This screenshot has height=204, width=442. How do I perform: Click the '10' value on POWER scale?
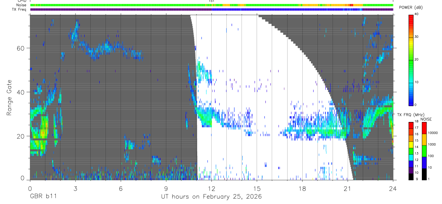pos(417,82)
